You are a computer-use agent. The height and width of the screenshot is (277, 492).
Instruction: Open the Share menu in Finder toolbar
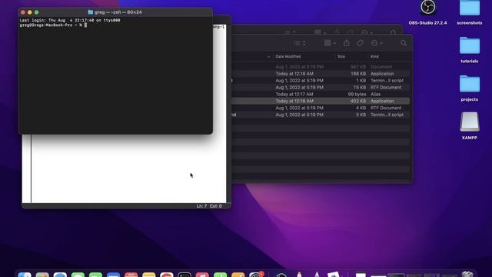347,43
